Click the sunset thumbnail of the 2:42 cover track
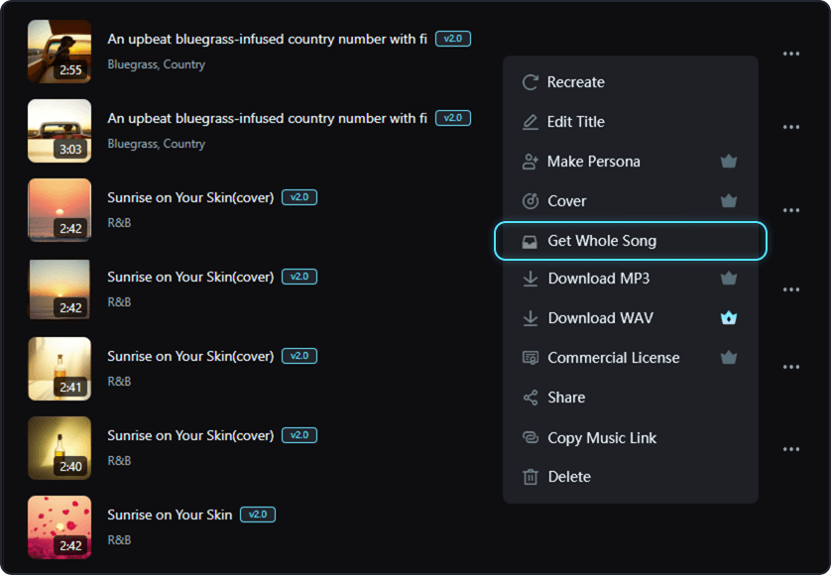Screen dimensions: 831x575 tap(59, 209)
